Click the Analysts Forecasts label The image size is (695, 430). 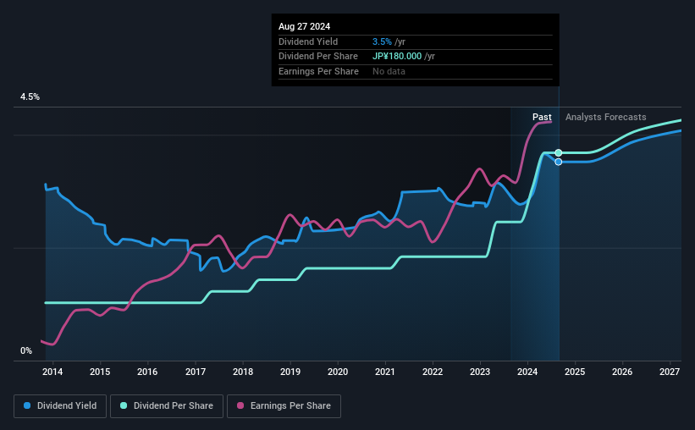tap(605, 117)
